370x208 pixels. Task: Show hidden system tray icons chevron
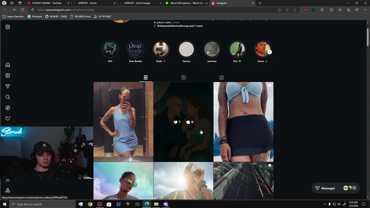(x=325, y=204)
